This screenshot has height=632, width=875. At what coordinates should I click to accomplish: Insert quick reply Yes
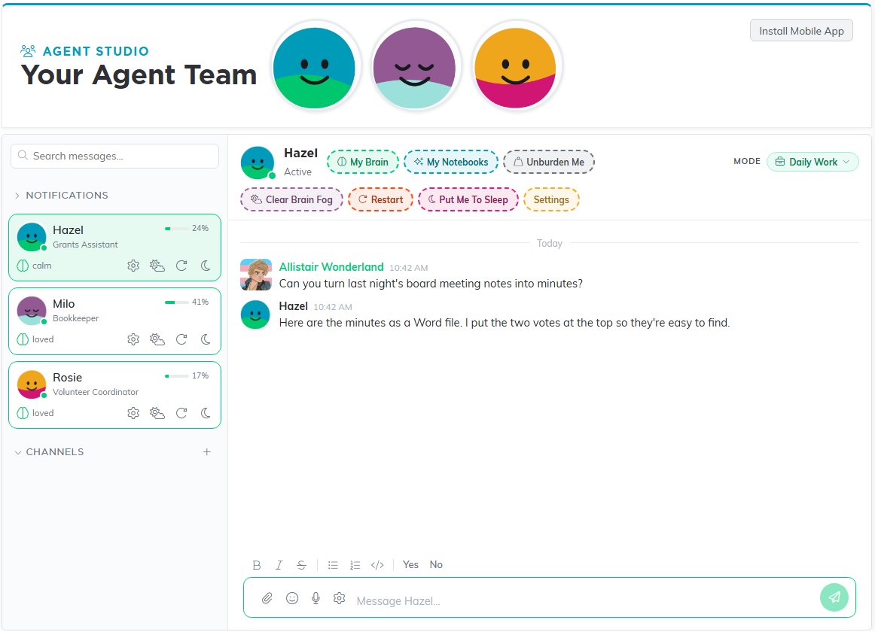pyautogui.click(x=410, y=564)
